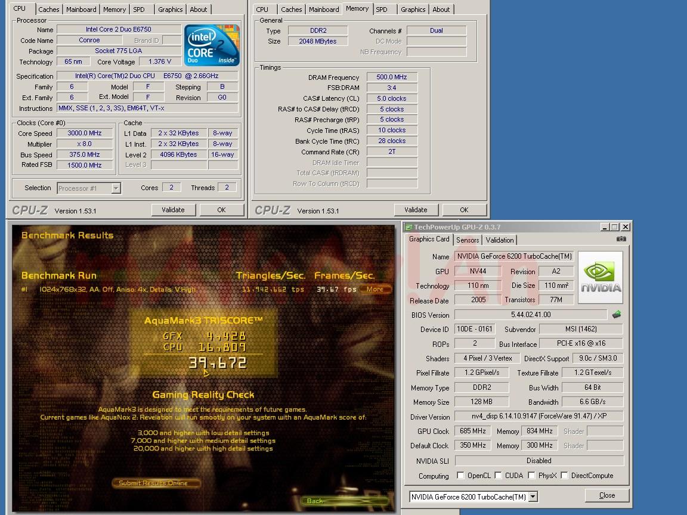Click the AquaMark3 total score 39,672
Image resolution: width=687 pixels, height=515 pixels.
[x=218, y=362]
